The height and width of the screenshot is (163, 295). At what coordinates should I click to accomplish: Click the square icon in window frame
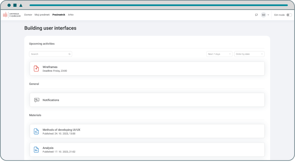(15, 5)
